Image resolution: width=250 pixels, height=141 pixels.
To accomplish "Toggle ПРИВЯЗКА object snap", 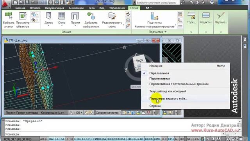I will [99, 139].
